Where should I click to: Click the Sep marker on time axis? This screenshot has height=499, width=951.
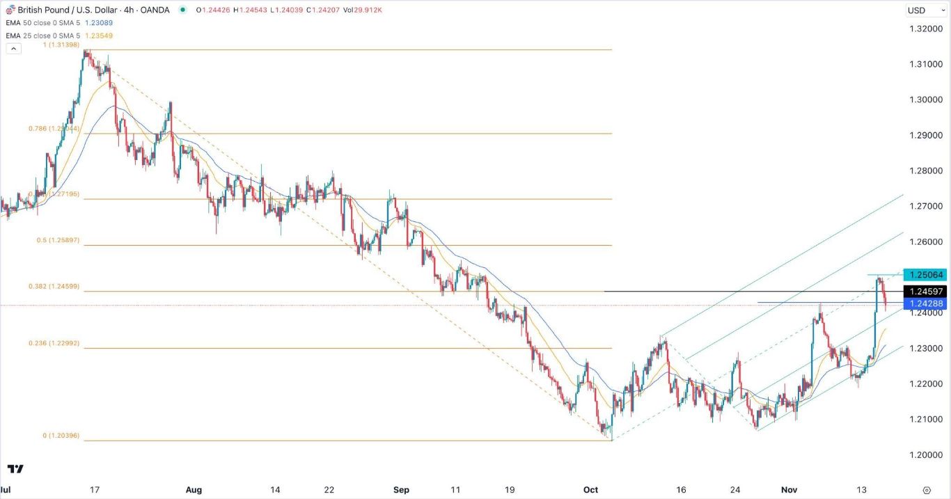tap(401, 489)
